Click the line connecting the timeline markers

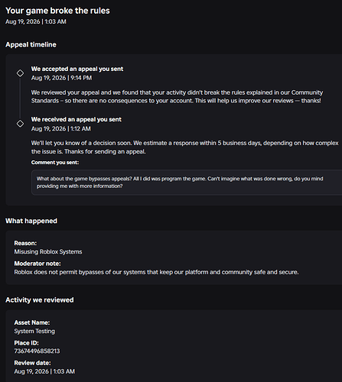20,99
